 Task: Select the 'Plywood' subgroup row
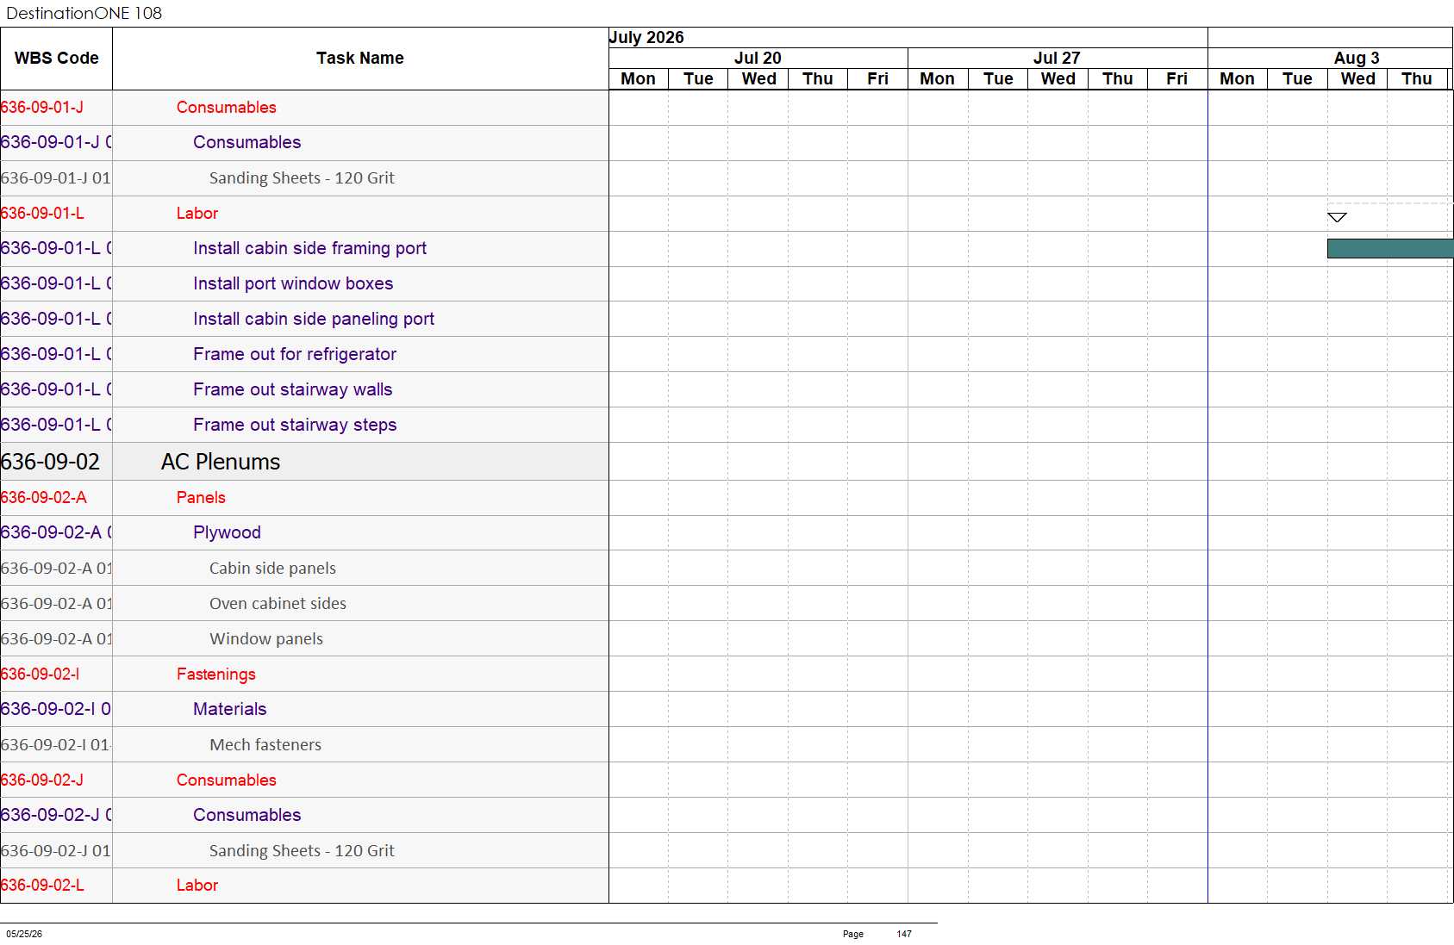pyautogui.click(x=304, y=532)
